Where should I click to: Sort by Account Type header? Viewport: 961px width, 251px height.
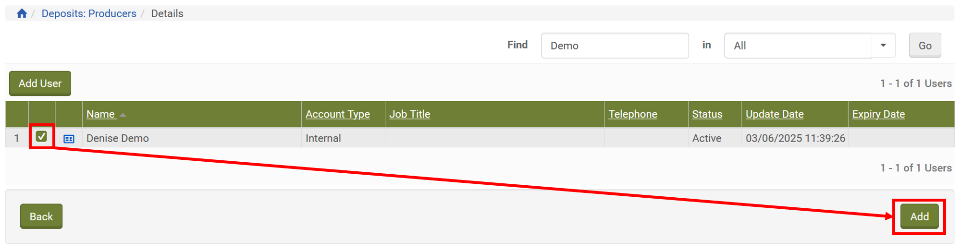[x=337, y=114]
